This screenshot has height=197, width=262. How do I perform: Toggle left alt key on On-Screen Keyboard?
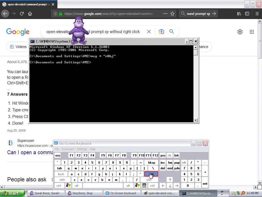[x=77, y=185]
